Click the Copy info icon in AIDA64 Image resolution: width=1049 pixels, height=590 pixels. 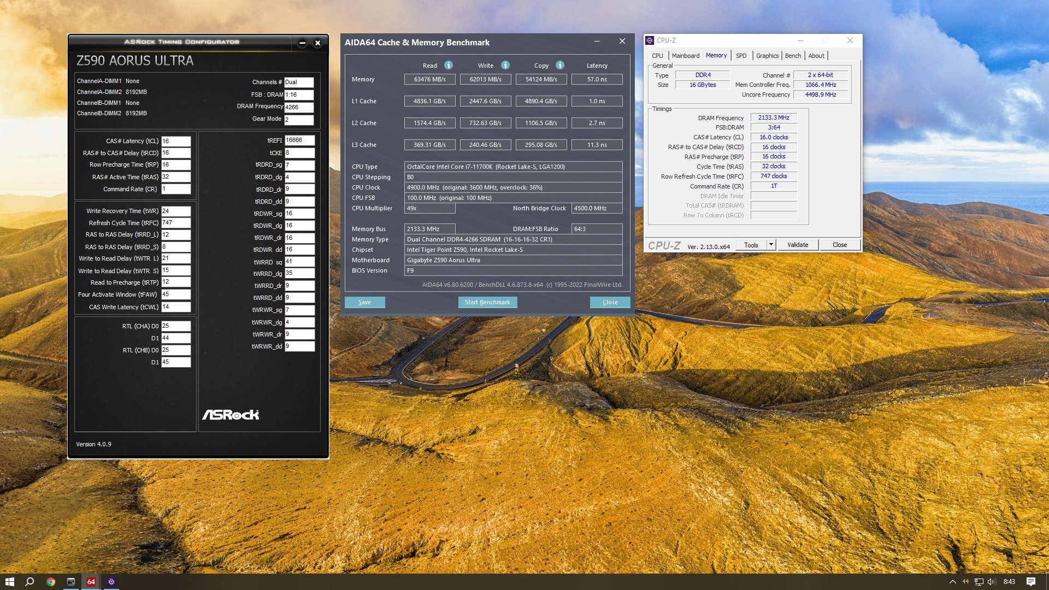click(x=560, y=66)
